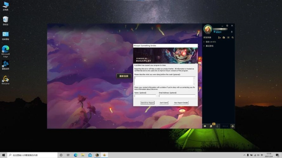Open the Mail app on the taskbar
Screen dimensions: 282x158
90,155
